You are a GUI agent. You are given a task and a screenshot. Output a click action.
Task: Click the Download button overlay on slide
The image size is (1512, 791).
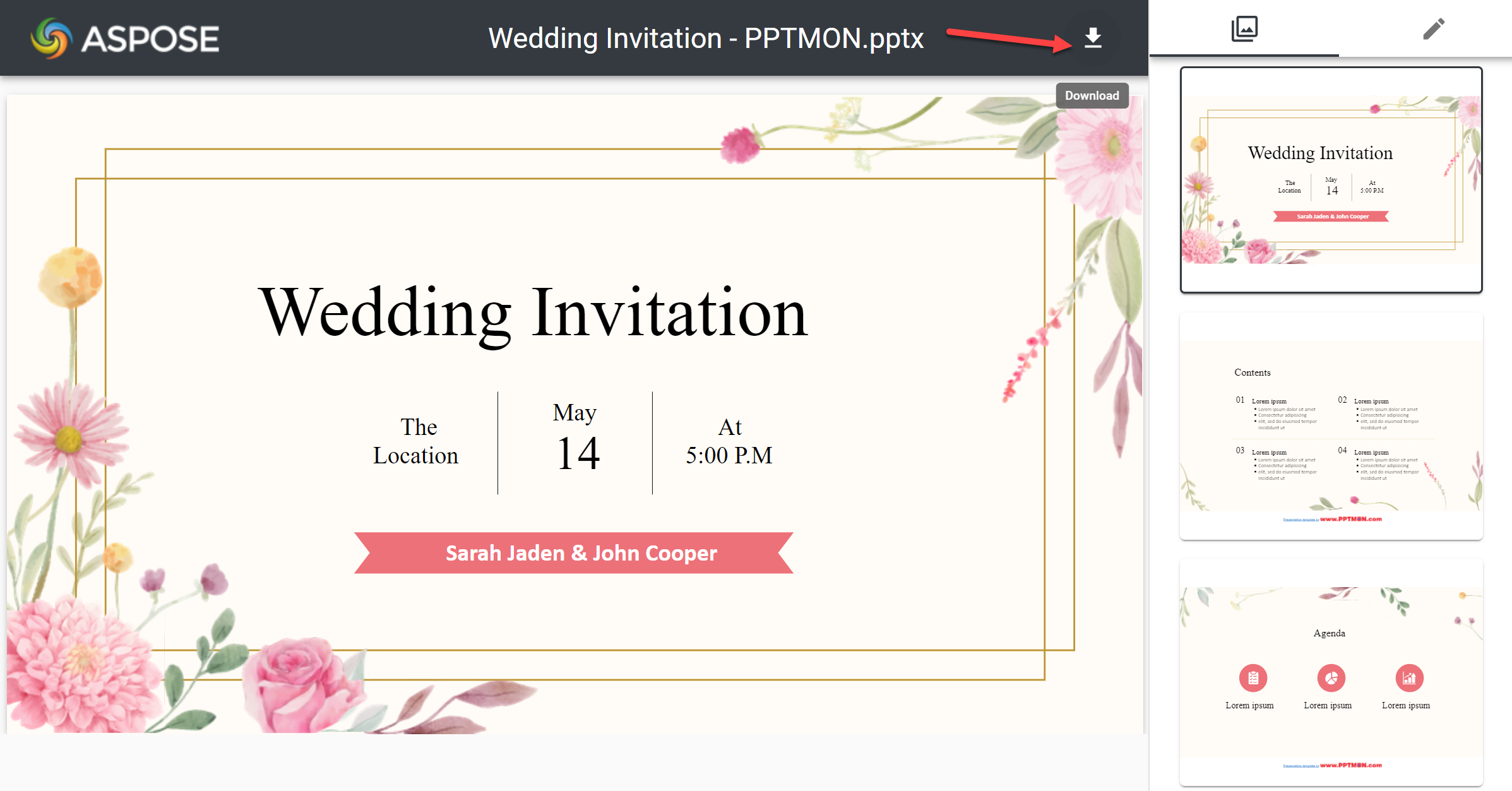pos(1093,95)
